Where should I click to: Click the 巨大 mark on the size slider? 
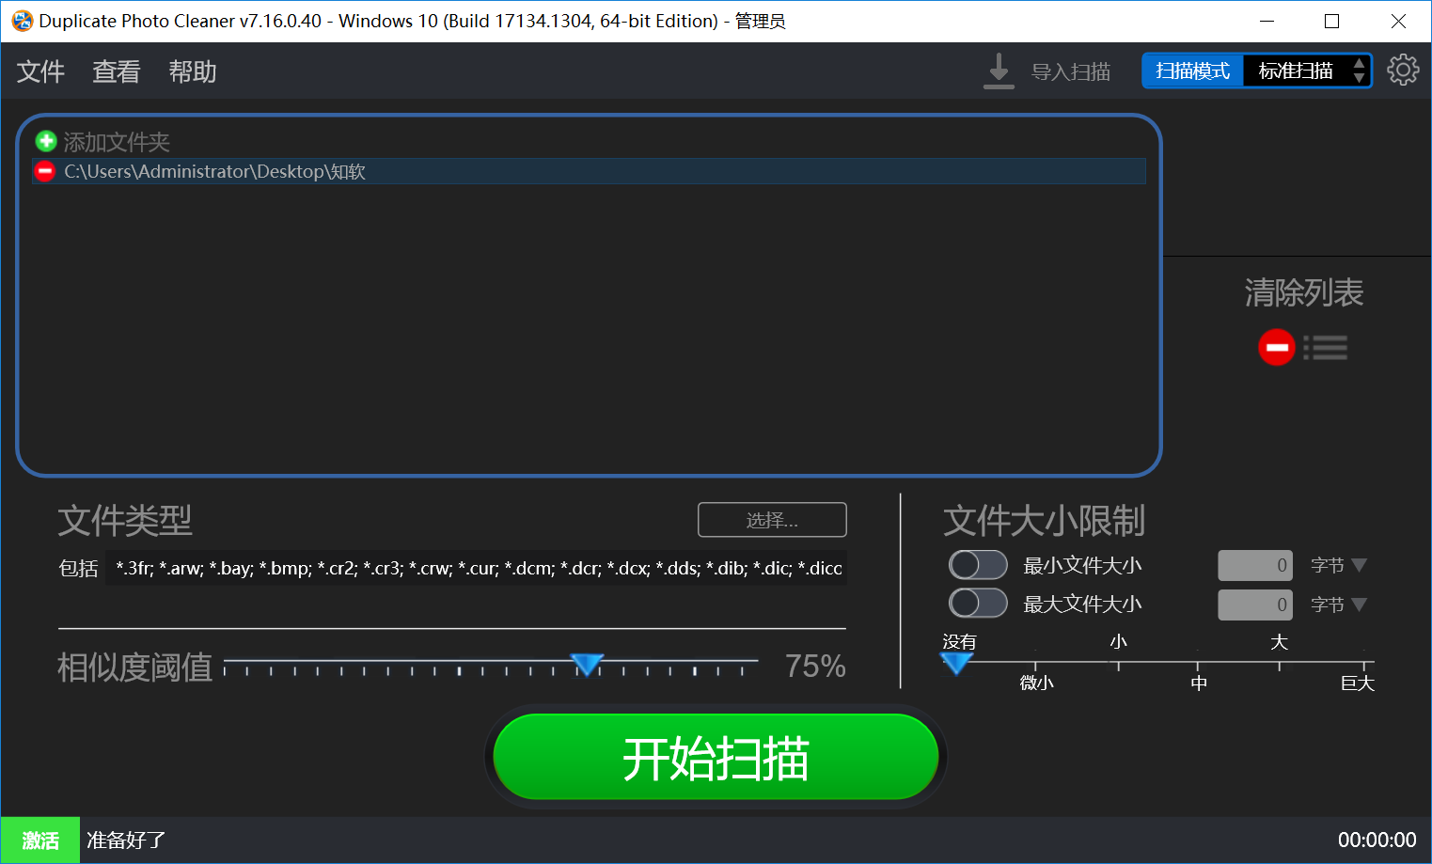coord(1358,683)
